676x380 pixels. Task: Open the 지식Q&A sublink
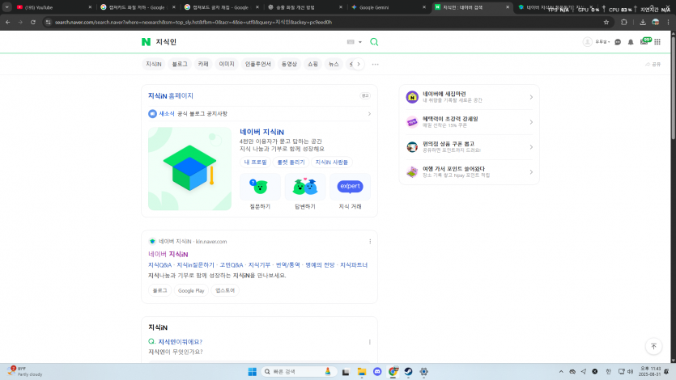159,265
